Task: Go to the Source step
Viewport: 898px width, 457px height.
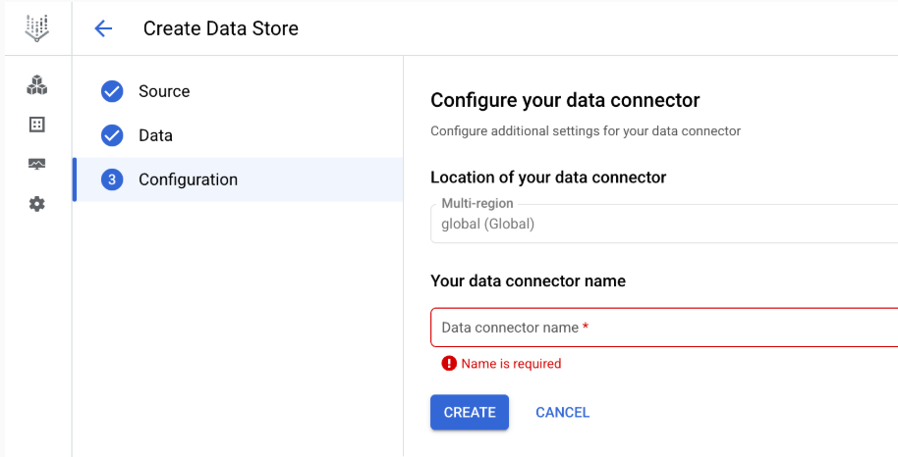Action: pos(164,91)
